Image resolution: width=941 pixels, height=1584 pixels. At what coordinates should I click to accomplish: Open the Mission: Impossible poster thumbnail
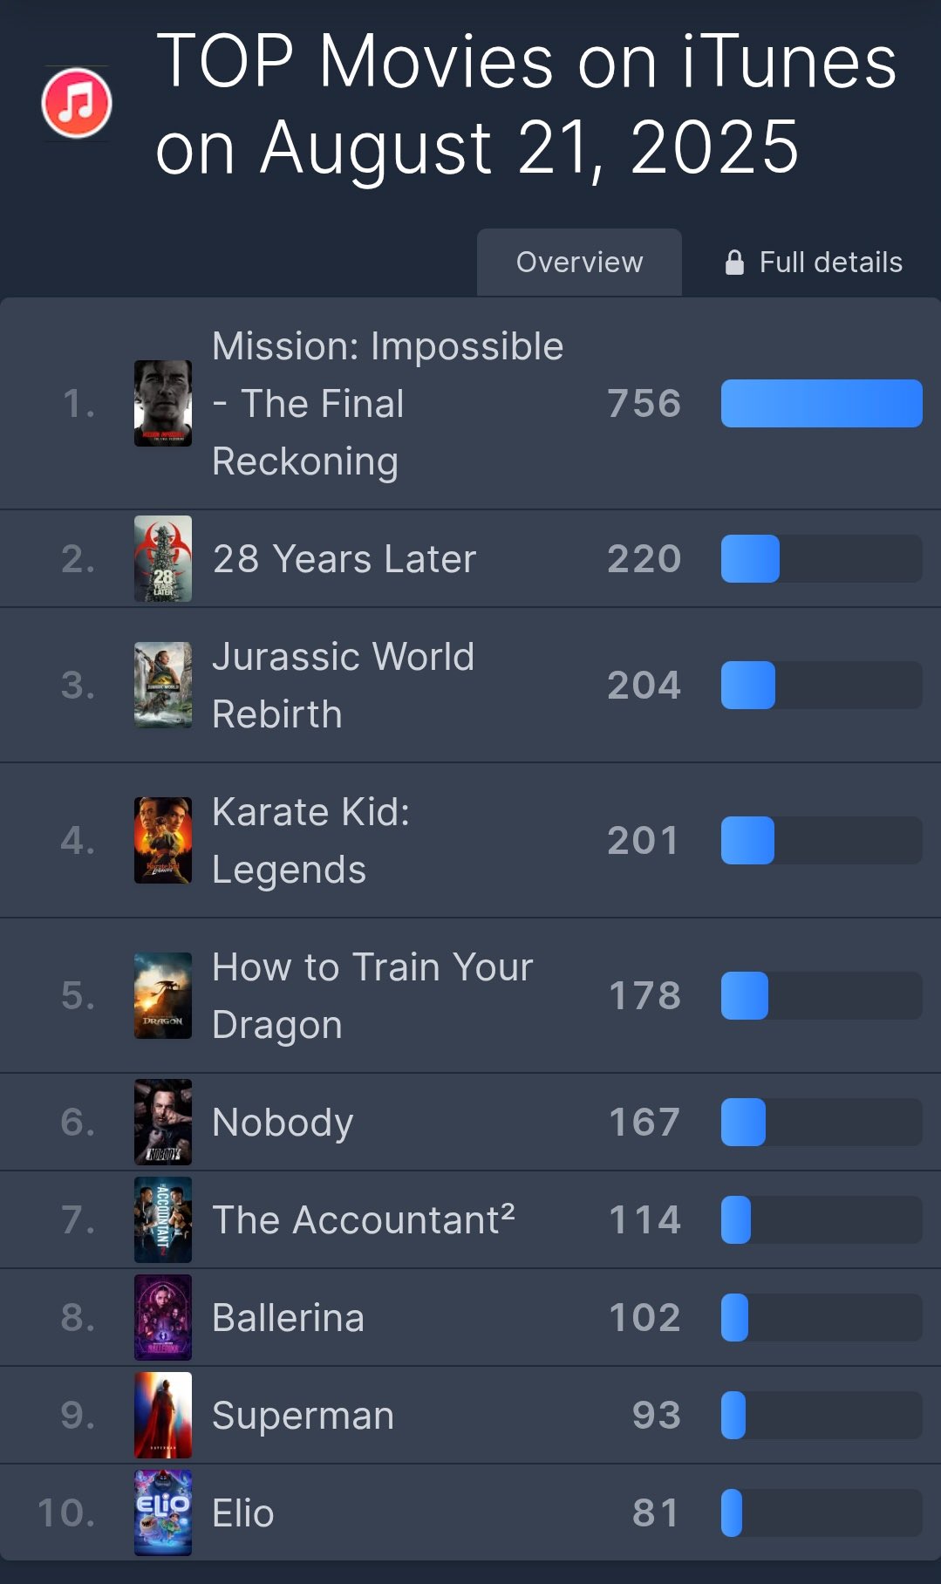(x=163, y=403)
